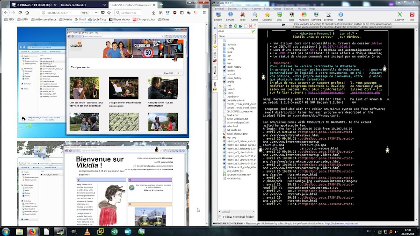420x236 pixels.
Task: Open the Help toolbar icon
Action: (340, 16)
